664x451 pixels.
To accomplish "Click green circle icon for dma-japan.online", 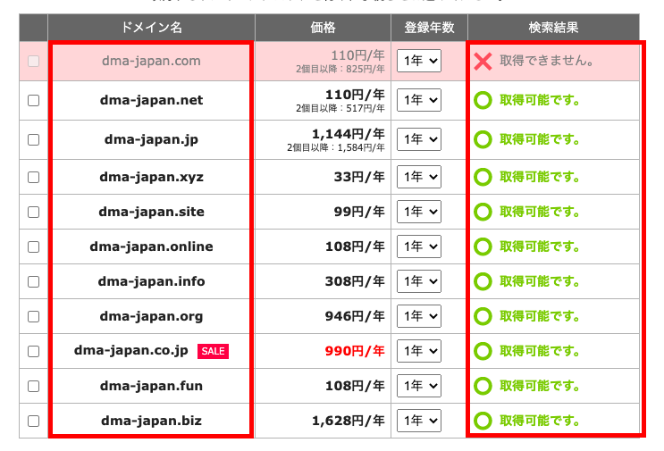I will tap(483, 246).
